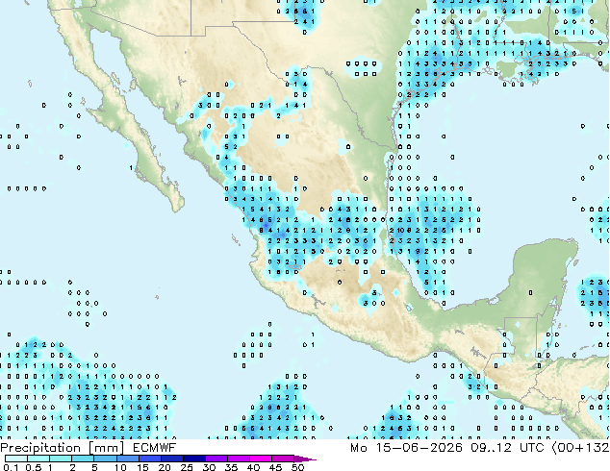The height and width of the screenshot is (471, 610).
Task: Click the 30–35 mm purple legend box
Action: pyautogui.click(x=216, y=459)
